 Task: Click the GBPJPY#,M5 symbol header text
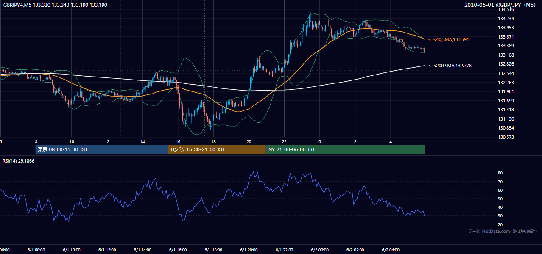(x=55, y=5)
